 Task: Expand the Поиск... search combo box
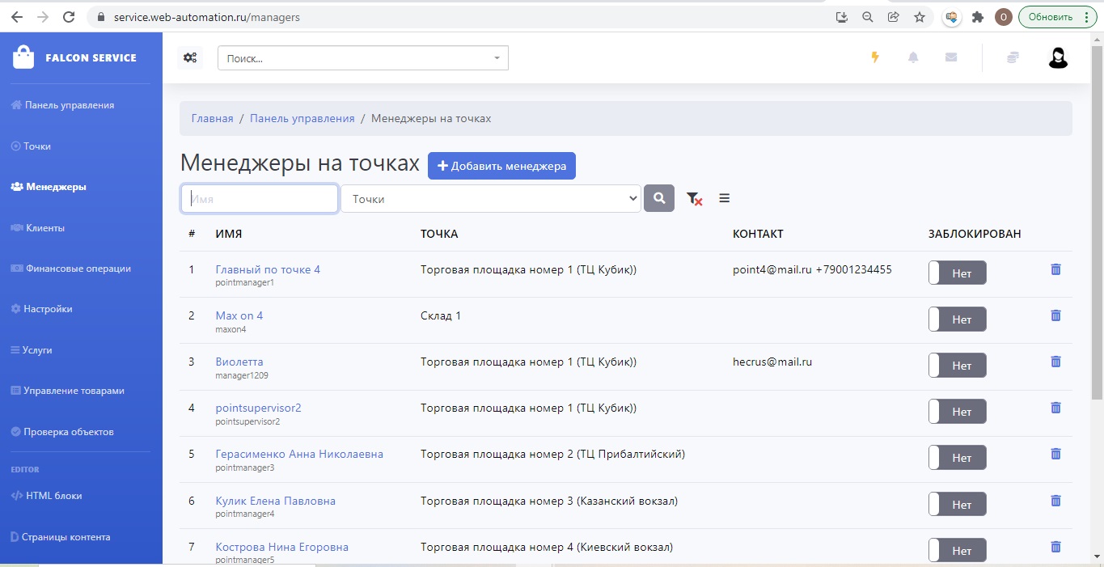tap(363, 58)
